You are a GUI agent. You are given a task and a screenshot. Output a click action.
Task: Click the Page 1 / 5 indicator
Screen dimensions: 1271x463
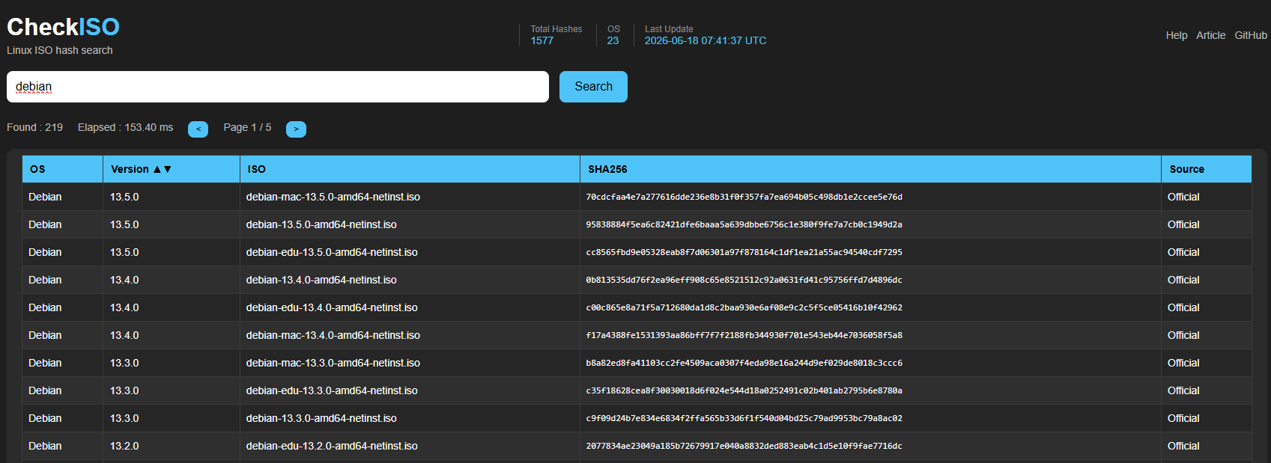click(247, 127)
